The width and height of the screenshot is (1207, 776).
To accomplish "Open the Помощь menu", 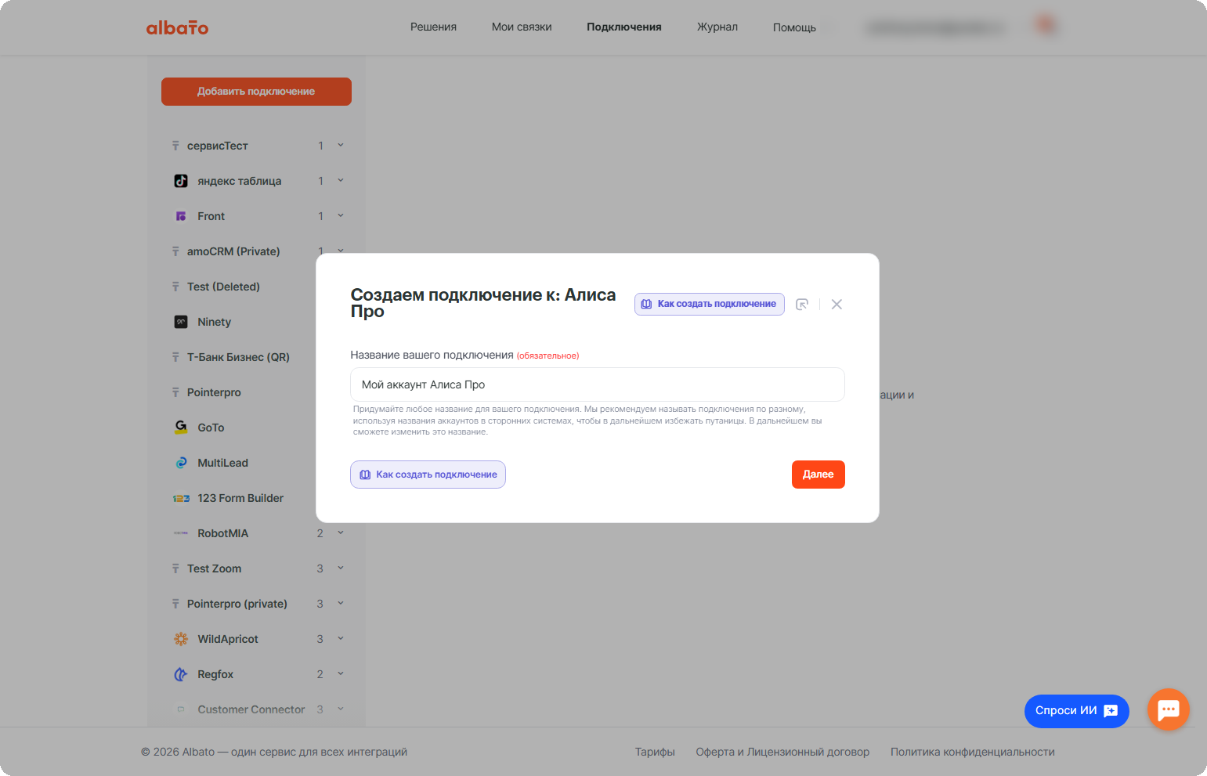I will click(794, 27).
